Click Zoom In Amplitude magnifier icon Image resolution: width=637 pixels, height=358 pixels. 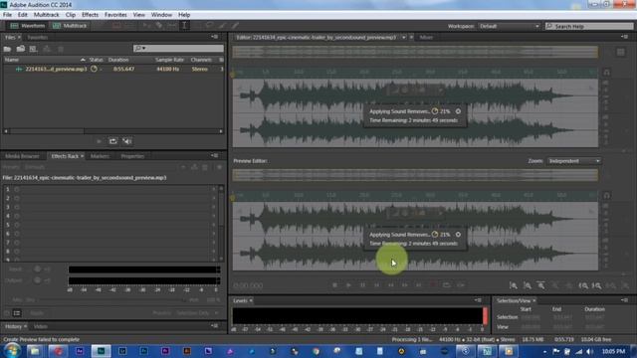514,285
